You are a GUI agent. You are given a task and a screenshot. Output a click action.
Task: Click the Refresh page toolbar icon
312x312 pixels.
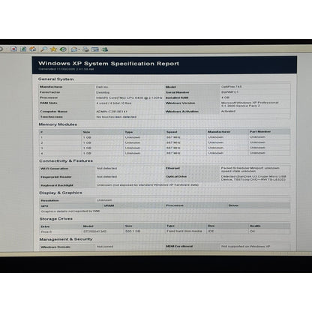point(23,49)
